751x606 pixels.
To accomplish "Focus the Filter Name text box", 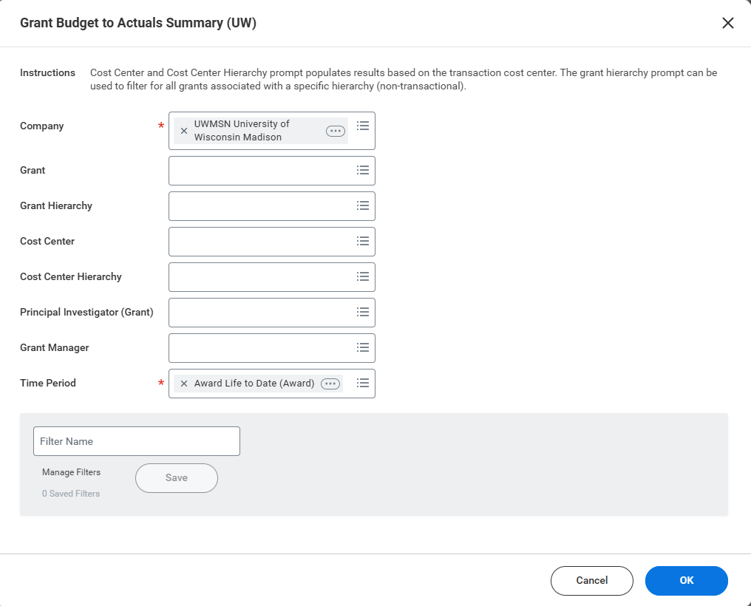I will 137,441.
